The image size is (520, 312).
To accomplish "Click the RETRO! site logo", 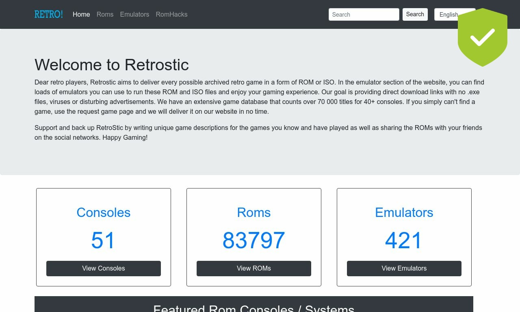I will click(x=49, y=14).
